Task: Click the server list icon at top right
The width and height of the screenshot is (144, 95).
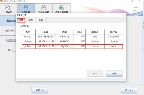Action: pos(136,9)
